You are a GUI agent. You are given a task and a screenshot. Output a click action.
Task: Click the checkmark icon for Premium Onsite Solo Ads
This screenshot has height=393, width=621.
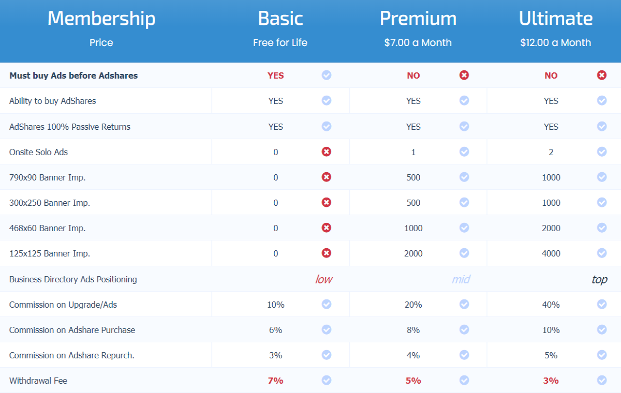pos(464,152)
